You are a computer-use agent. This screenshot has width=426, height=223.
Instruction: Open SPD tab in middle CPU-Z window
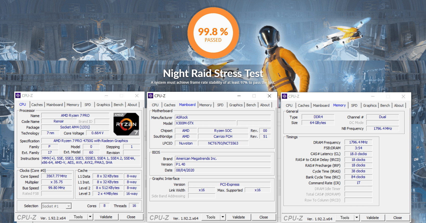(x=220, y=105)
